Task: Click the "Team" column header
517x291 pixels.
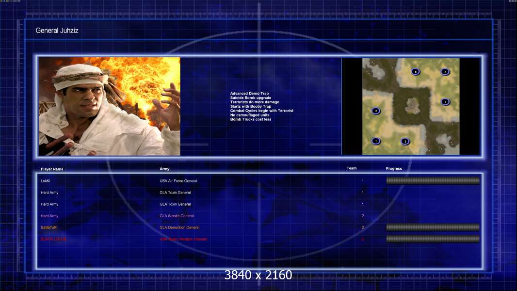Action: coord(352,168)
